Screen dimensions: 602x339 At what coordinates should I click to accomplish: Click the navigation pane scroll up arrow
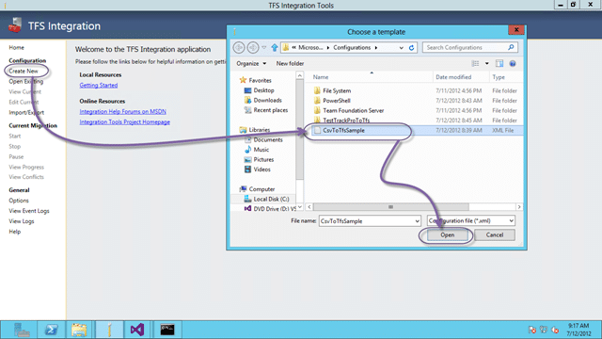[300, 75]
